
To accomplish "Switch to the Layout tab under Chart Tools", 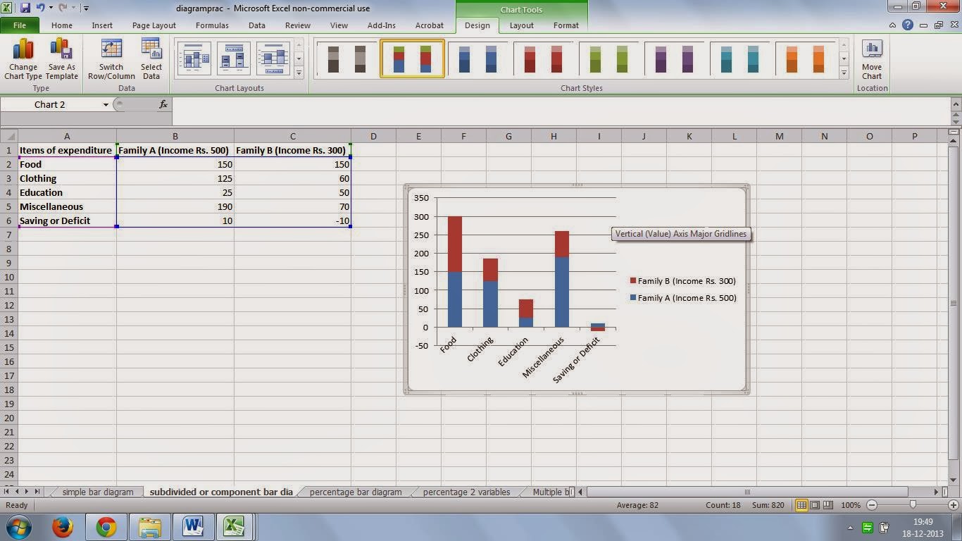I will [x=521, y=25].
